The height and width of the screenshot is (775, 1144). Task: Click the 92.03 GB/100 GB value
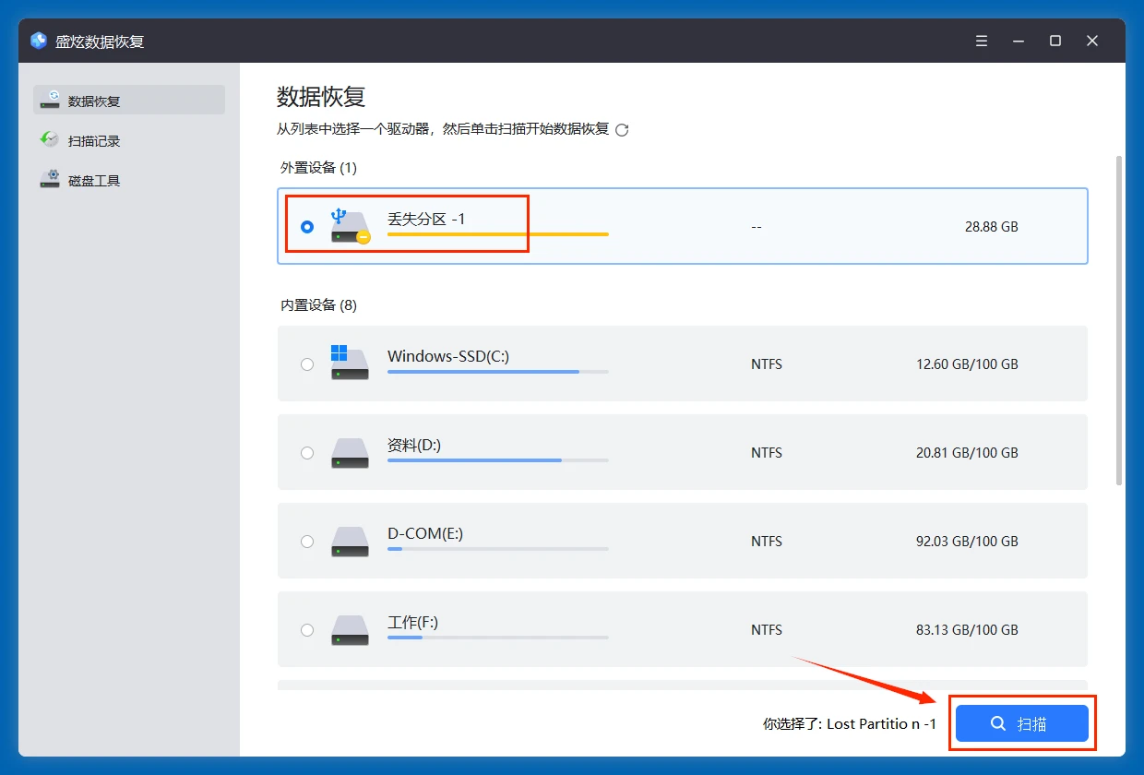[967, 541]
